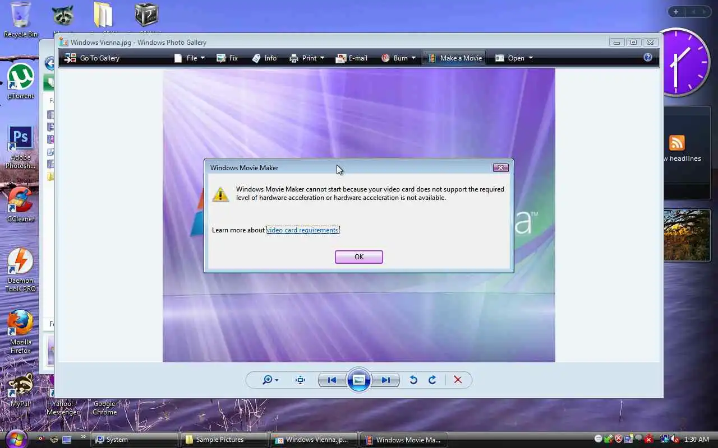
Task: Select the MyPal raccoon desktop shortcut
Action: (x=21, y=389)
